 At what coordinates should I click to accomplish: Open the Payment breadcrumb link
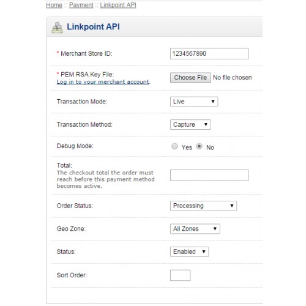(81, 5)
